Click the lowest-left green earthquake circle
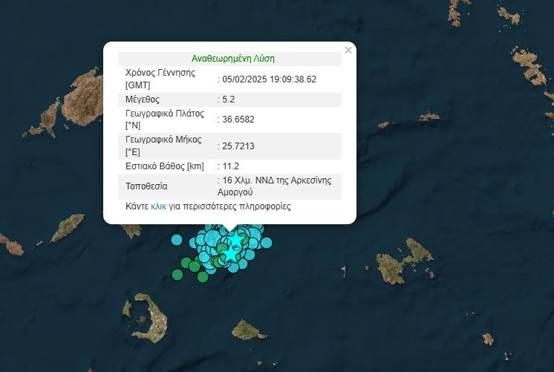This screenshot has height=372, width=554. [x=177, y=275]
